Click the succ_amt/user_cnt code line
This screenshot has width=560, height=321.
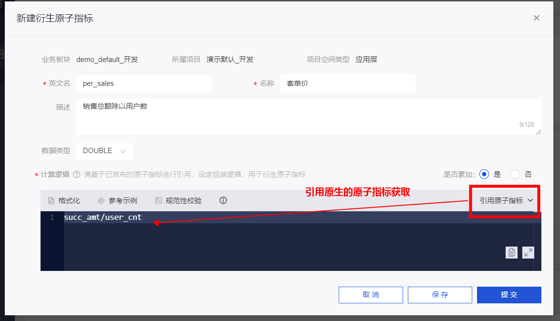click(x=104, y=217)
